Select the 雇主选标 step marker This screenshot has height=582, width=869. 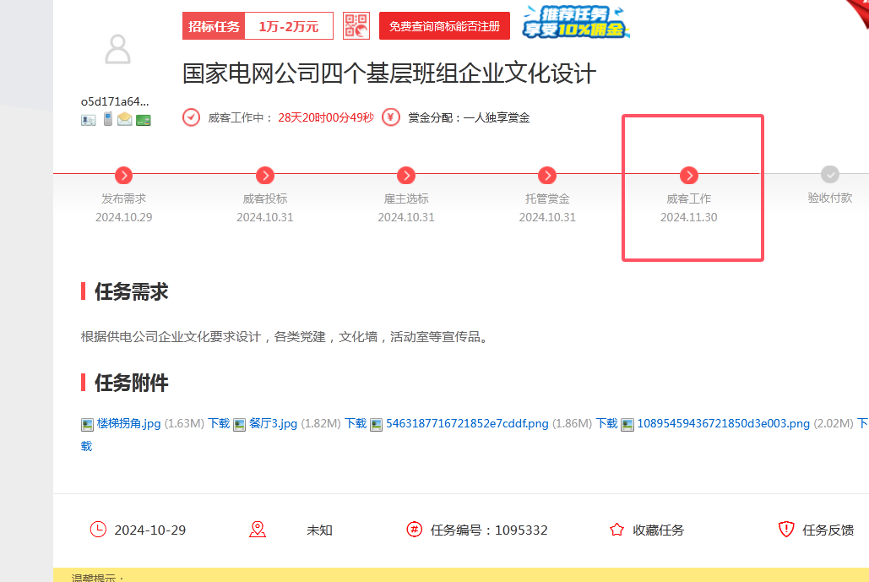(406, 175)
